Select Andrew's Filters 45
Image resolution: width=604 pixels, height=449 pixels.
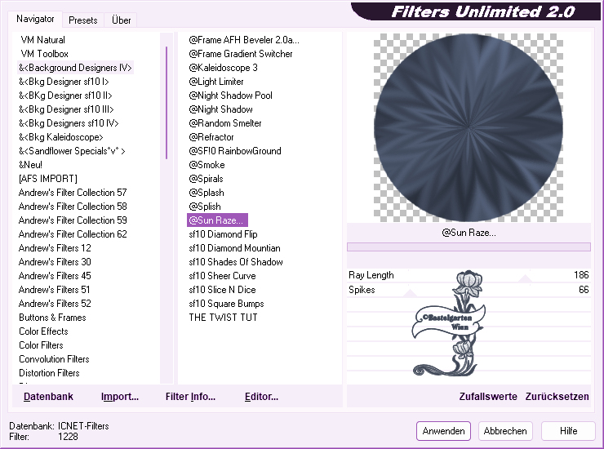tap(55, 276)
